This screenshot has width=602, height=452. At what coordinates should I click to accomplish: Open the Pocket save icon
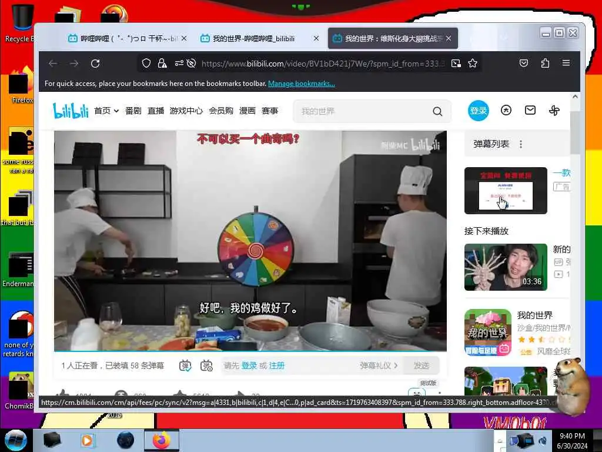tap(524, 63)
